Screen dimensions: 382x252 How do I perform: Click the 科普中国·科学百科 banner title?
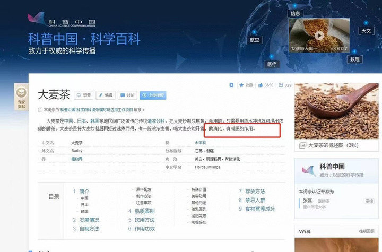[84, 39]
